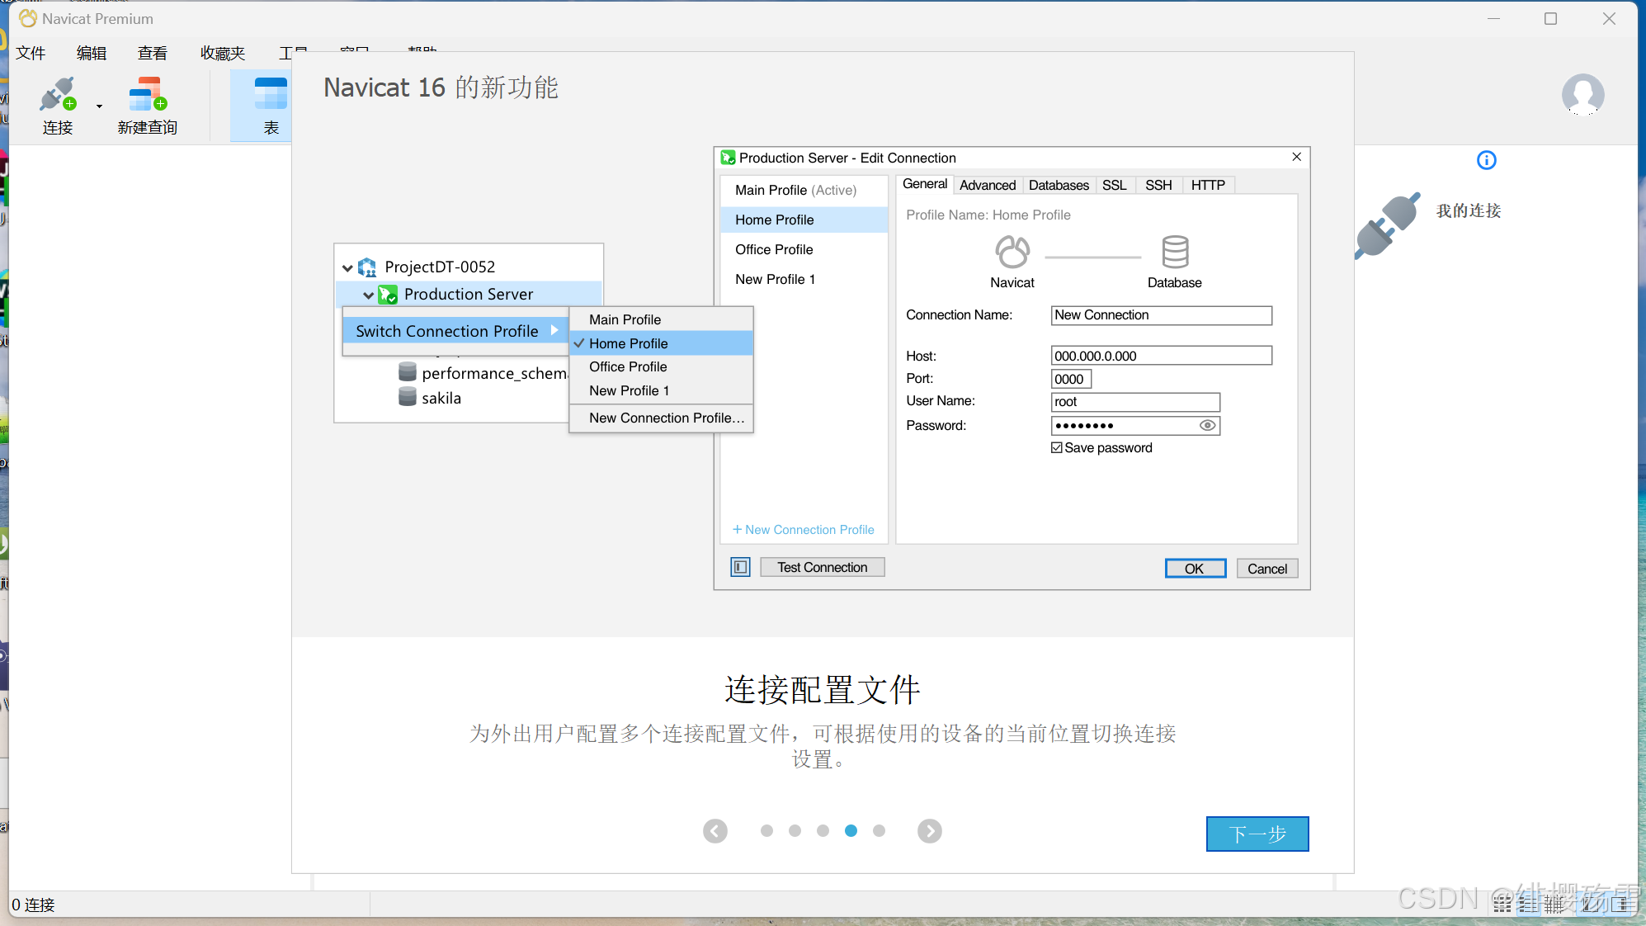
Task: Open the dropdown arrow beside 连接
Action: click(99, 106)
